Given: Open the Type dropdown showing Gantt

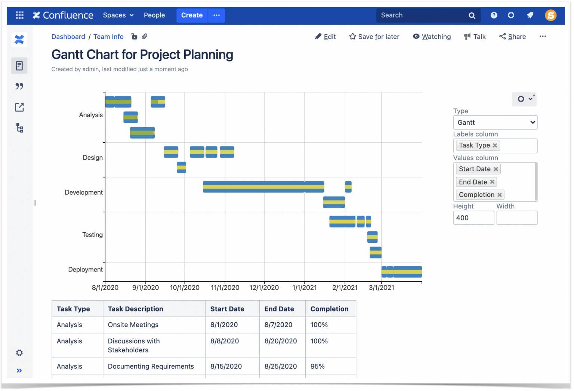Looking at the screenshot, I should pyautogui.click(x=495, y=122).
